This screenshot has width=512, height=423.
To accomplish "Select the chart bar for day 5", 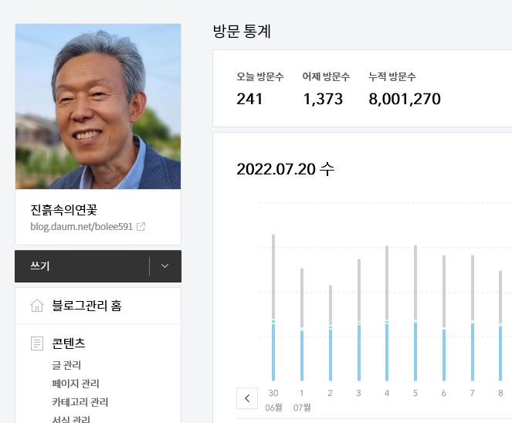I will click(x=415, y=313).
